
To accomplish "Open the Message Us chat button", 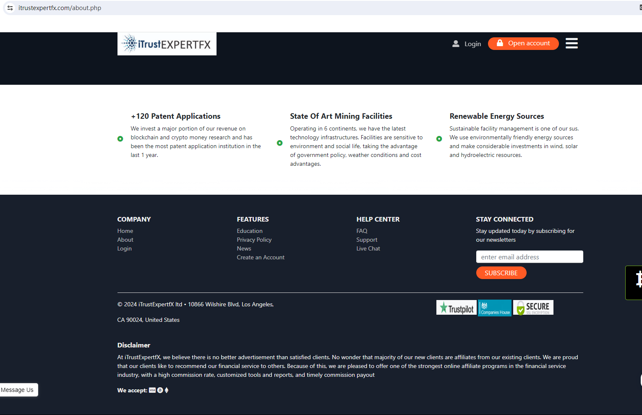I will click(18, 390).
